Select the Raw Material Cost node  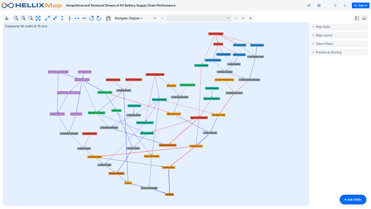[218, 115]
